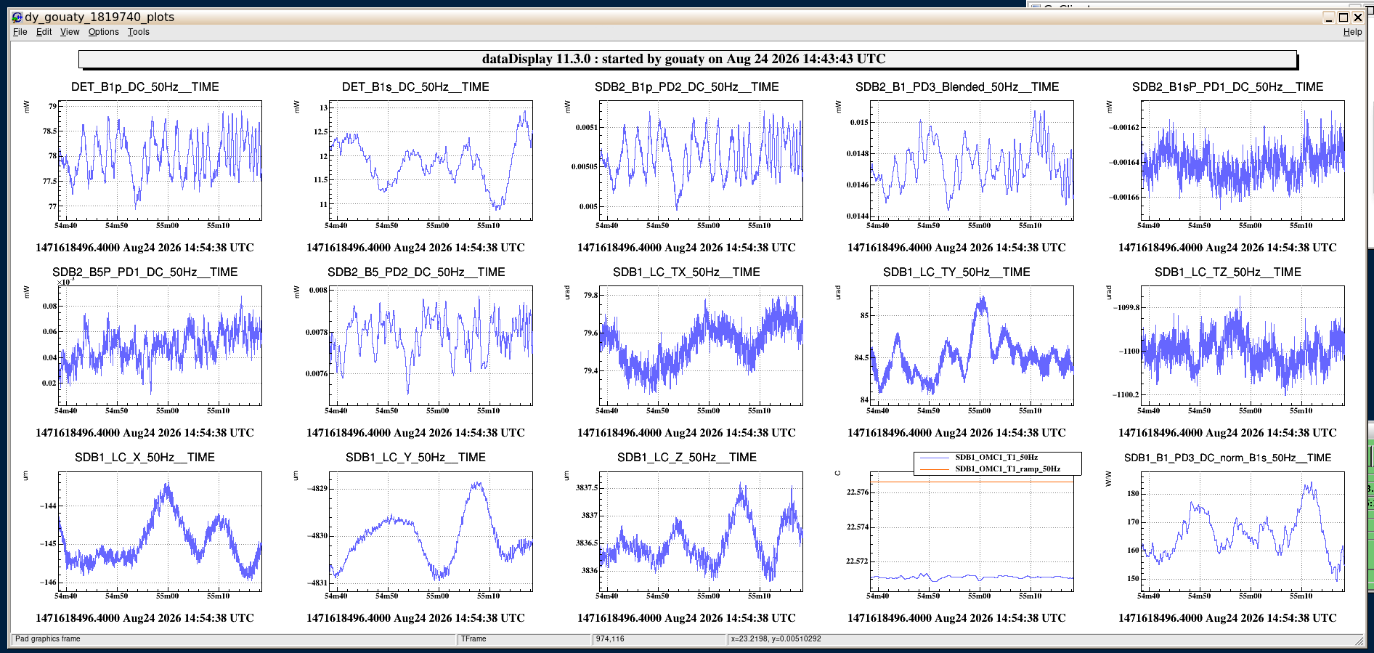Minimize the dy_gouaty plots window
This screenshot has width=1374, height=653.
pos(1329,17)
